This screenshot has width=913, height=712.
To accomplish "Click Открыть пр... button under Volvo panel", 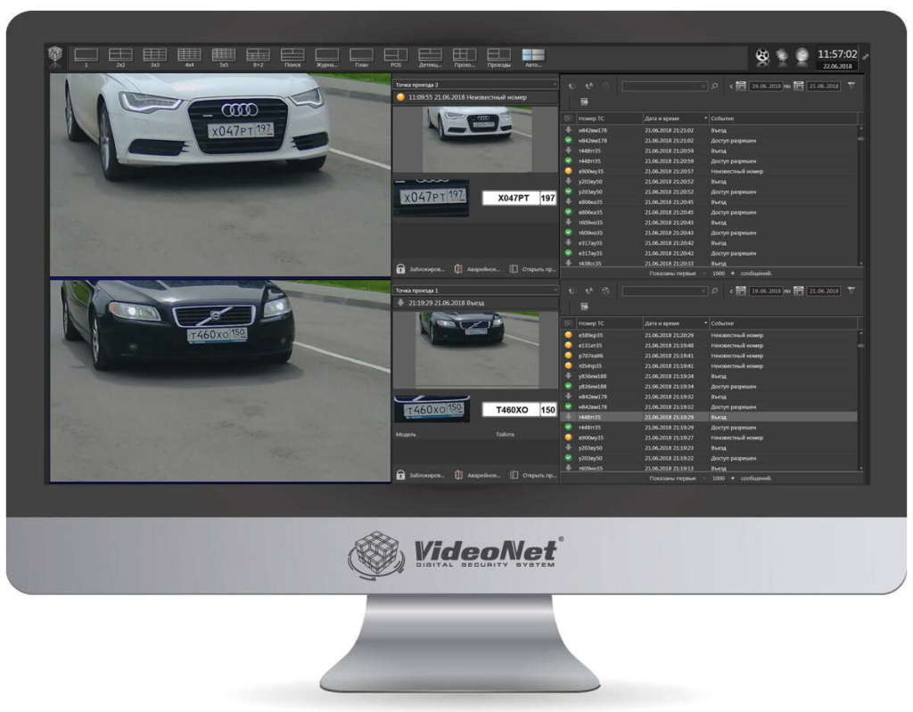I will [x=533, y=475].
